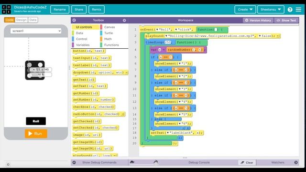The image size is (306, 172).
Task: Open the Sheetansu account dropdown
Action: click(x=271, y=10)
